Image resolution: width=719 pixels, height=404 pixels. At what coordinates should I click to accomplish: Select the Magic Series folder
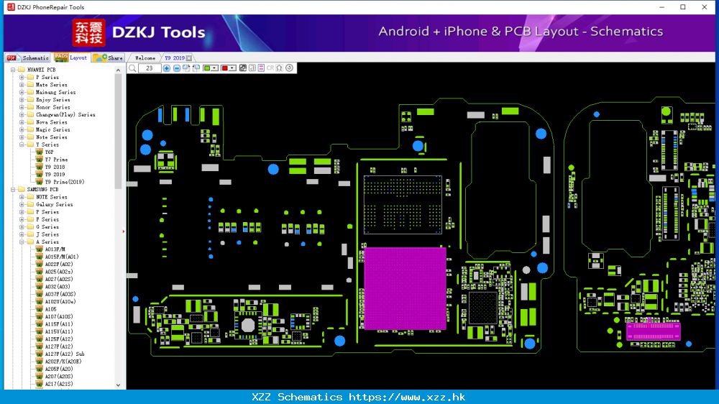click(x=52, y=130)
